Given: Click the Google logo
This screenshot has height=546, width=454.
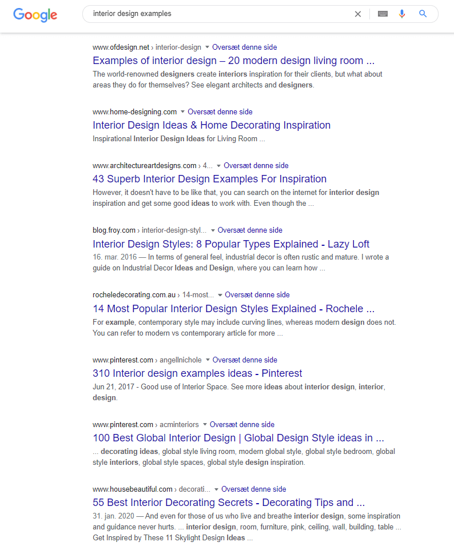Looking at the screenshot, I should coord(35,15).
